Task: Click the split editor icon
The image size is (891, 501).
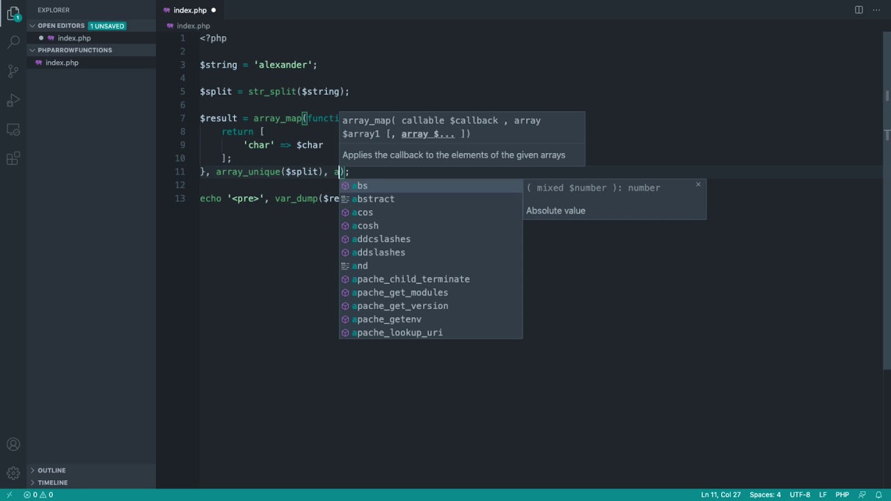Action: [x=859, y=10]
